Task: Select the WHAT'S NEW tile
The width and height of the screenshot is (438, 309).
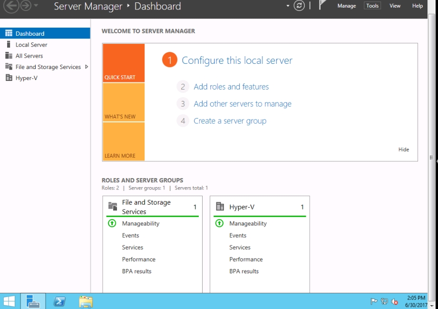Action: click(124, 102)
